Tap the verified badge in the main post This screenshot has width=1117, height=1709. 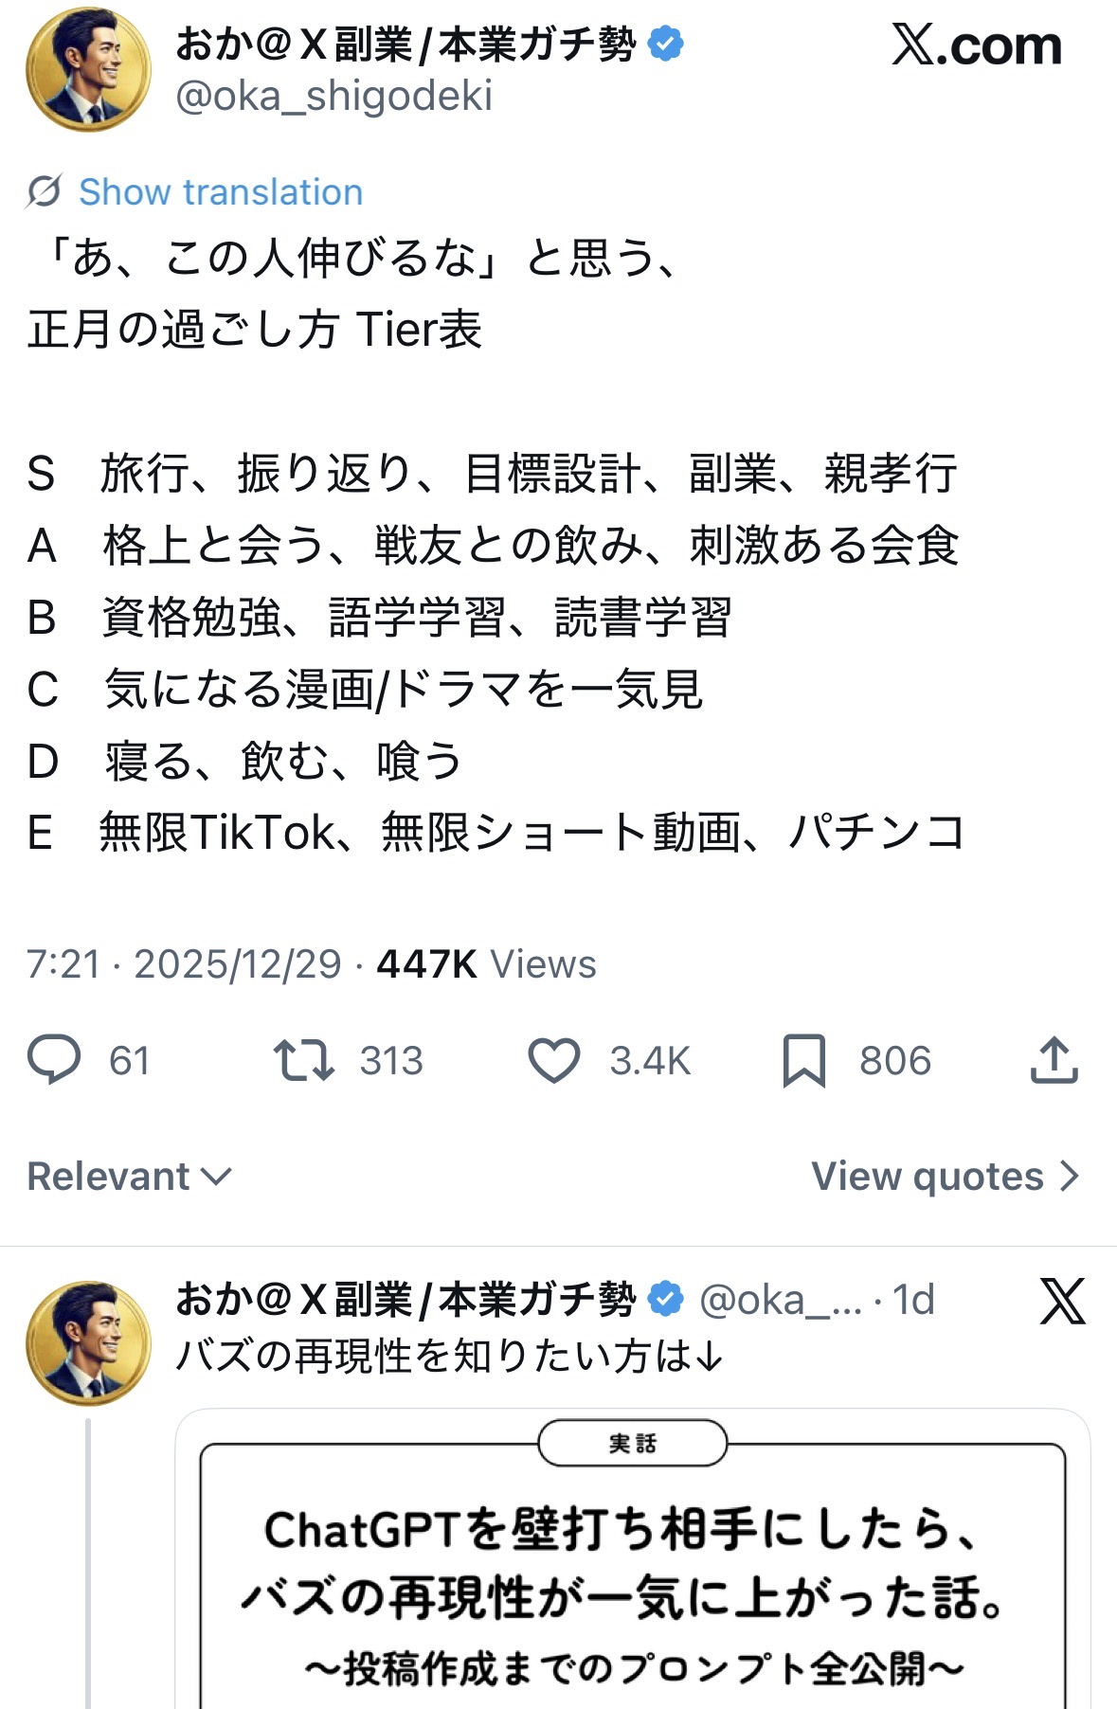tap(666, 44)
